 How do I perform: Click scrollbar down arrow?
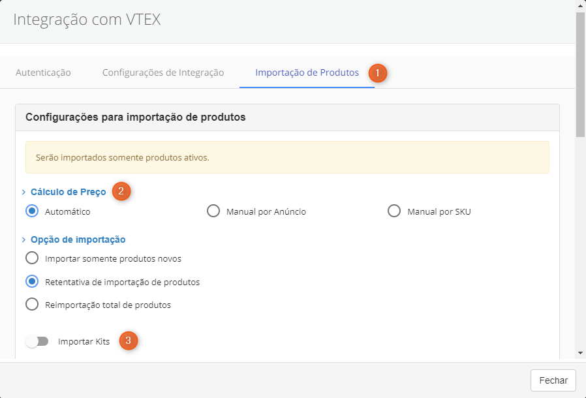580,353
